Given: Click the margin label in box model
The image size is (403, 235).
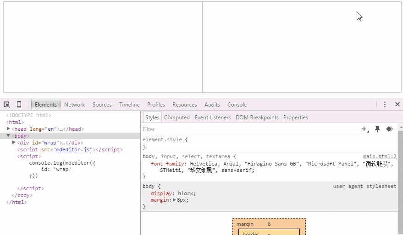Looking at the screenshot, I should tap(245, 224).
